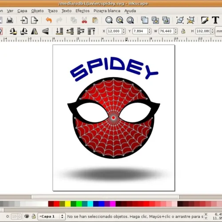Raise selection one step icon
This screenshot has height=222, width=222.
pos(81,31)
